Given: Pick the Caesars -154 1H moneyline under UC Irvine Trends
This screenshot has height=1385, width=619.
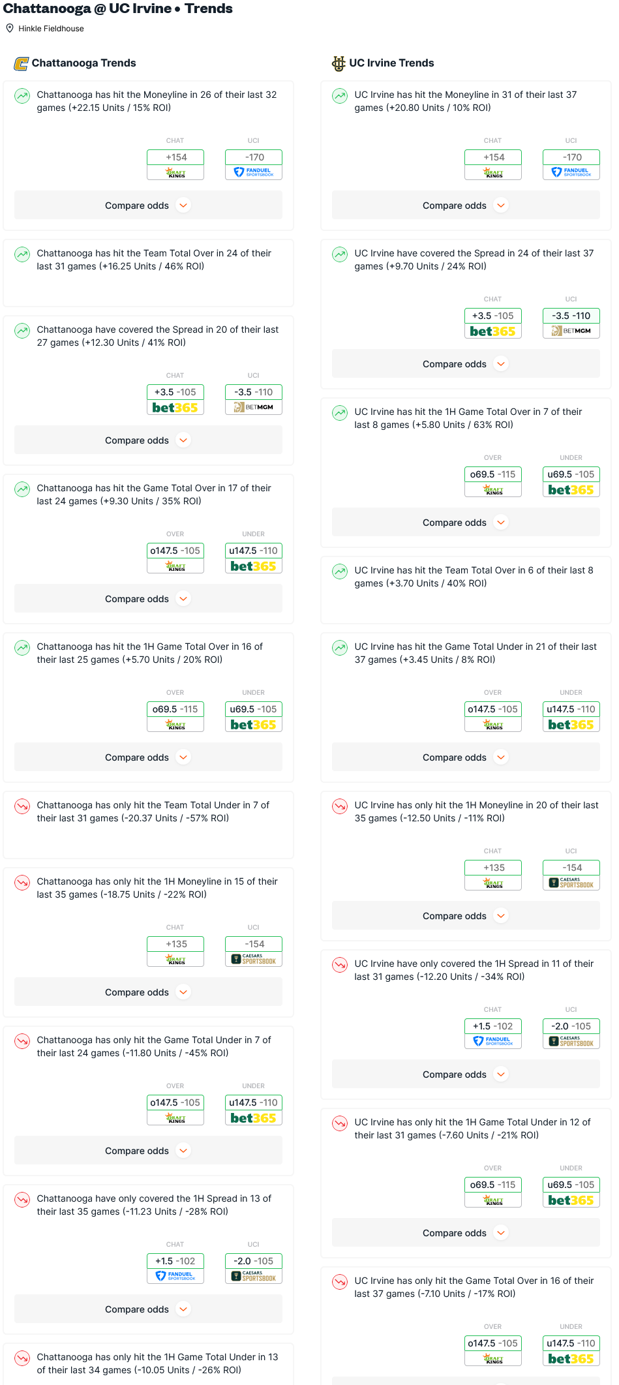Looking at the screenshot, I should 571,875.
